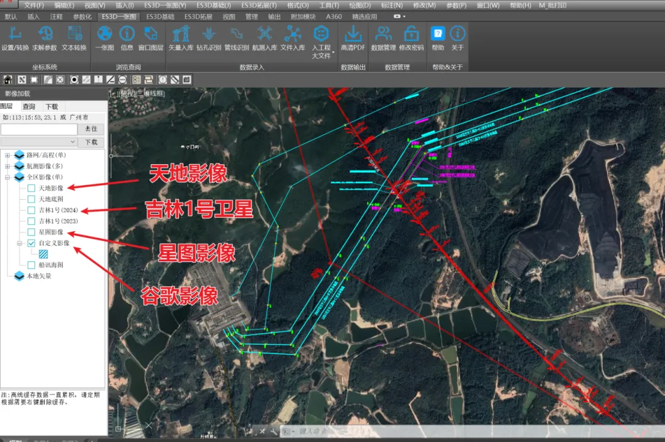
Task: Open the 文件入库 tool
Action: click(292, 38)
